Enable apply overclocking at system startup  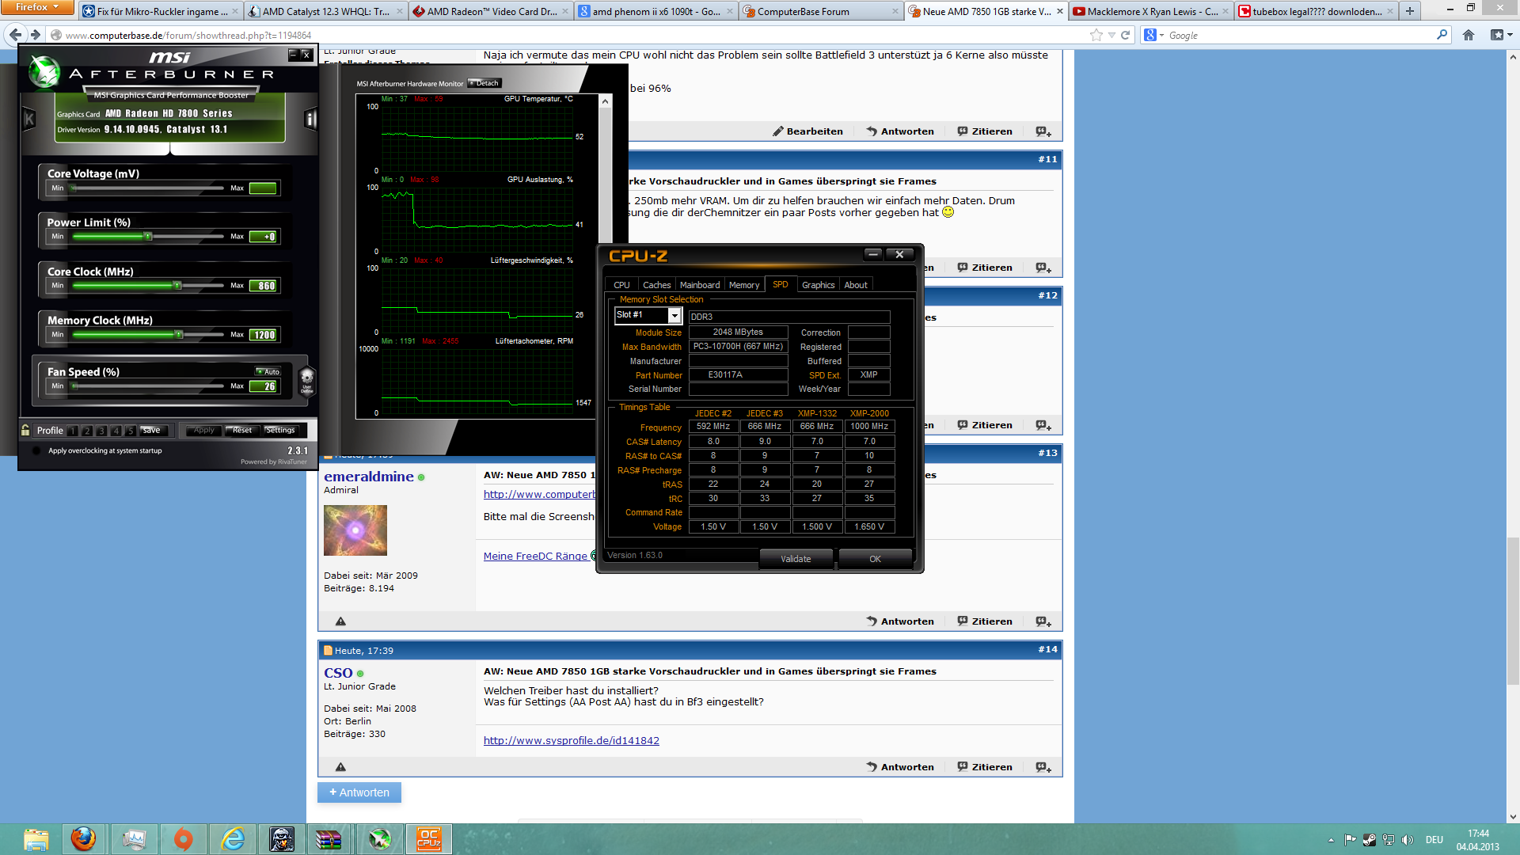36,450
